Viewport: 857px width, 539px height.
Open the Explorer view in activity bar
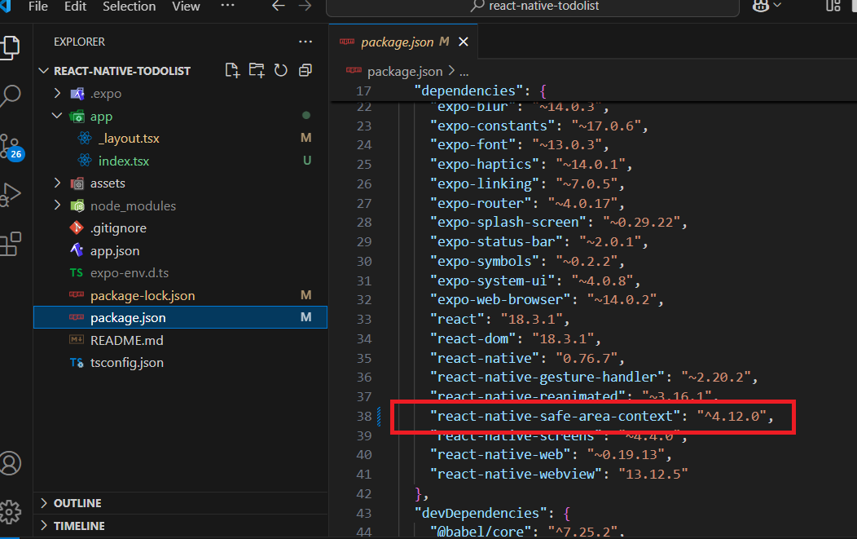pyautogui.click(x=10, y=47)
